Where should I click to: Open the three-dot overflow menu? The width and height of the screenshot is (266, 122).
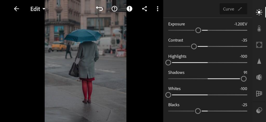click(158, 9)
